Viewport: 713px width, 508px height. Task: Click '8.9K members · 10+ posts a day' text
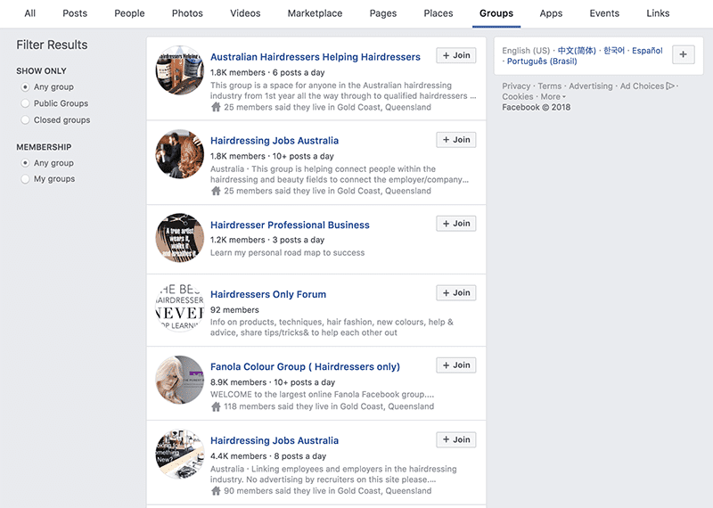[x=273, y=382]
